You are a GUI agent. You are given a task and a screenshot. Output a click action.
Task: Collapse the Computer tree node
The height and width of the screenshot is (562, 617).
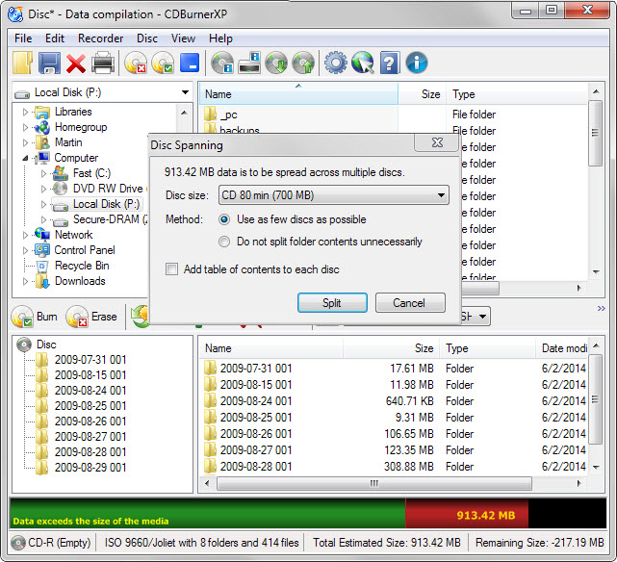[x=26, y=158]
